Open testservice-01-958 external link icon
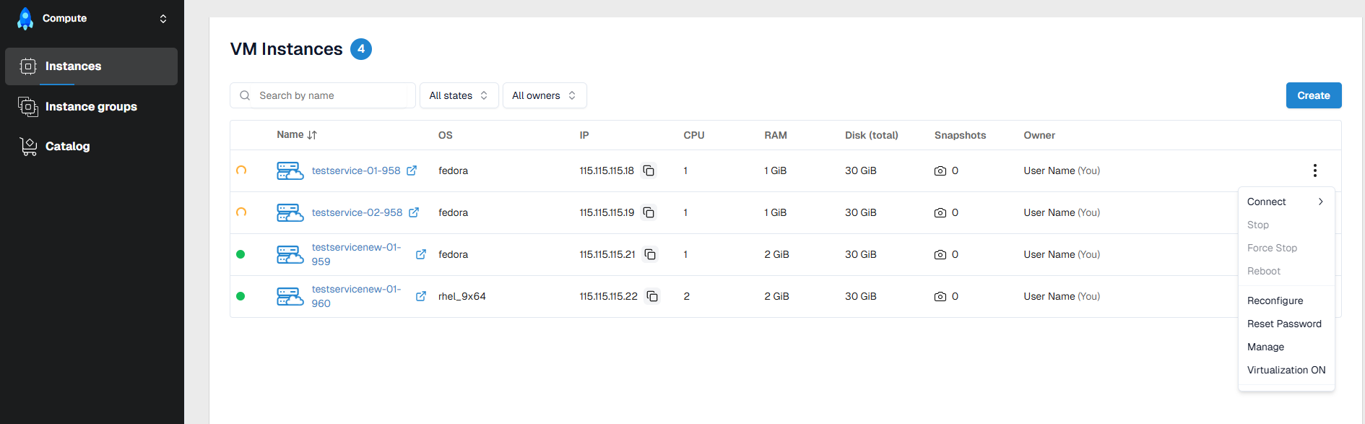This screenshot has width=1365, height=424. [x=412, y=170]
